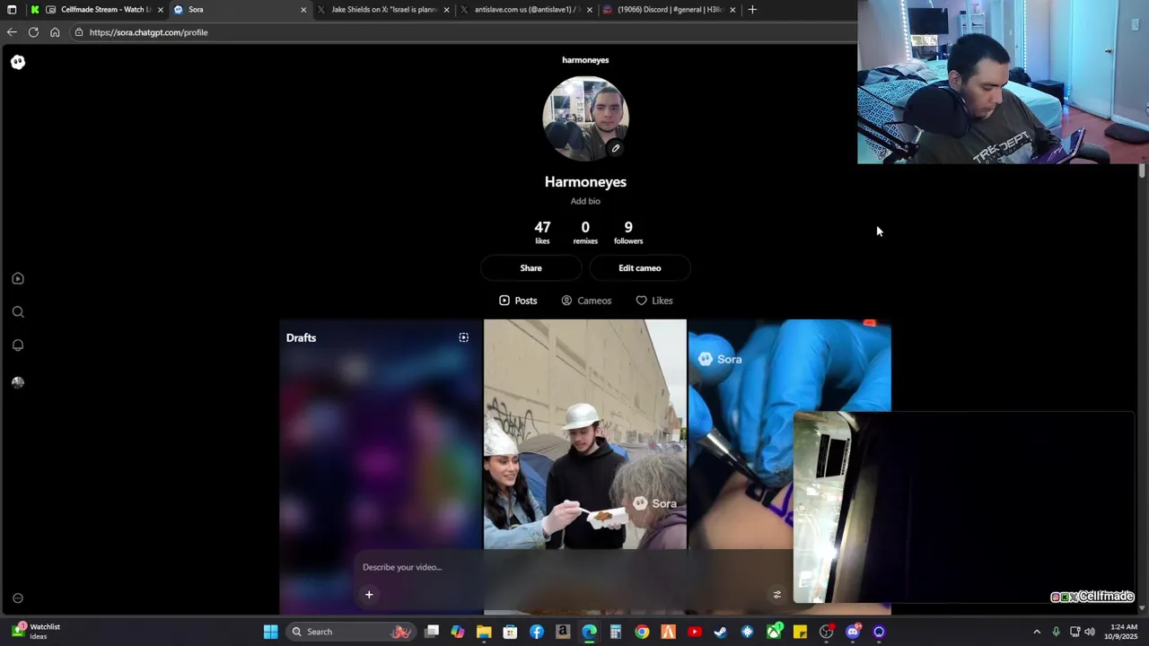Go to the browser home page icon
1149x646 pixels.
[x=55, y=32]
